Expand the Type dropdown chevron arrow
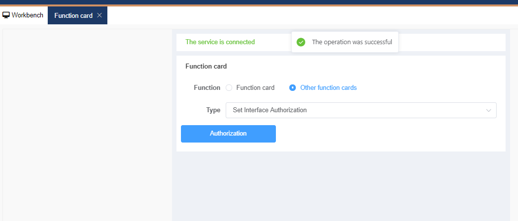 (488, 110)
